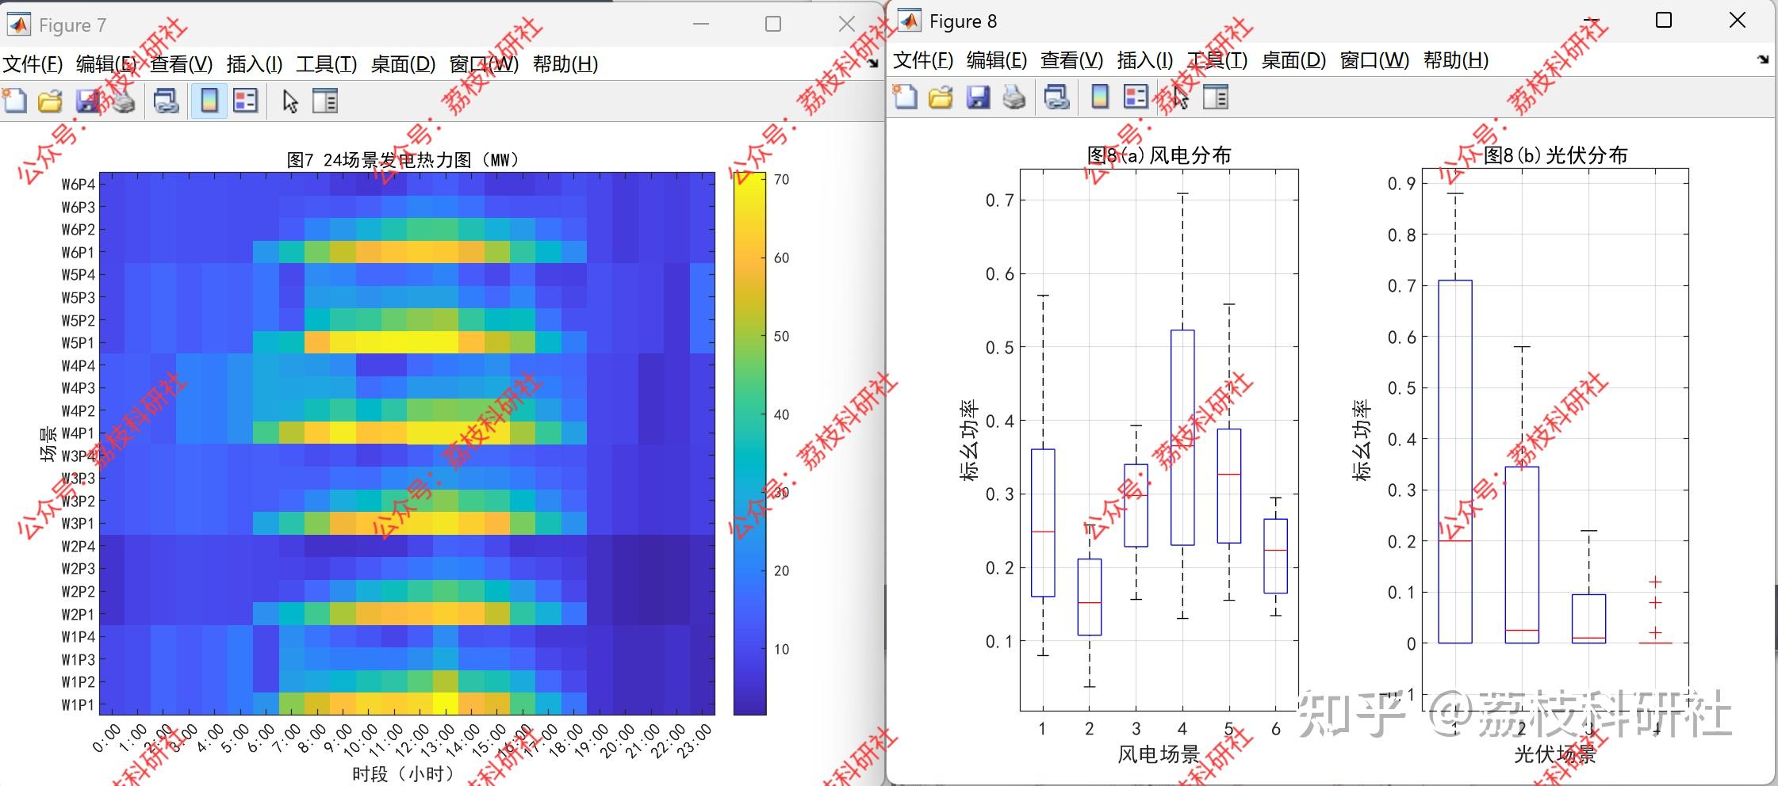Click dock arrow at Figure 8 menu bar
Image resolution: width=1778 pixels, height=786 pixels.
point(1763,59)
